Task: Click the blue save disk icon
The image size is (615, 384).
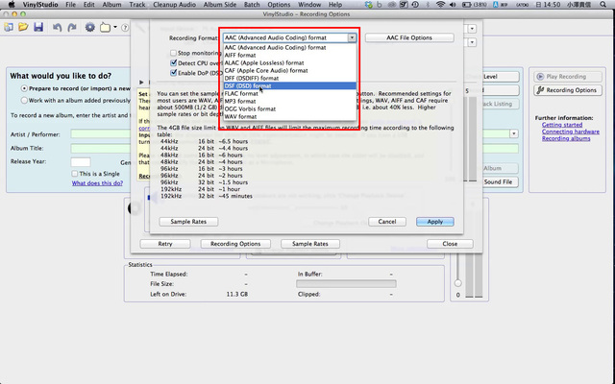Action: pos(37,26)
